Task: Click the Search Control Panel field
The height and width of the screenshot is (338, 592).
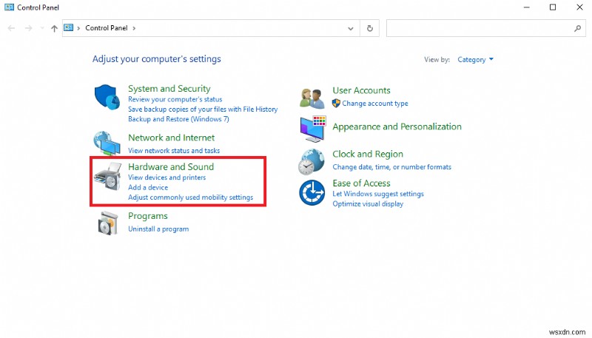Action: [480, 28]
